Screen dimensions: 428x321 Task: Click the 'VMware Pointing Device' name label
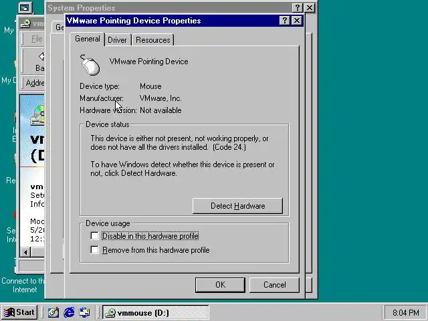point(148,62)
